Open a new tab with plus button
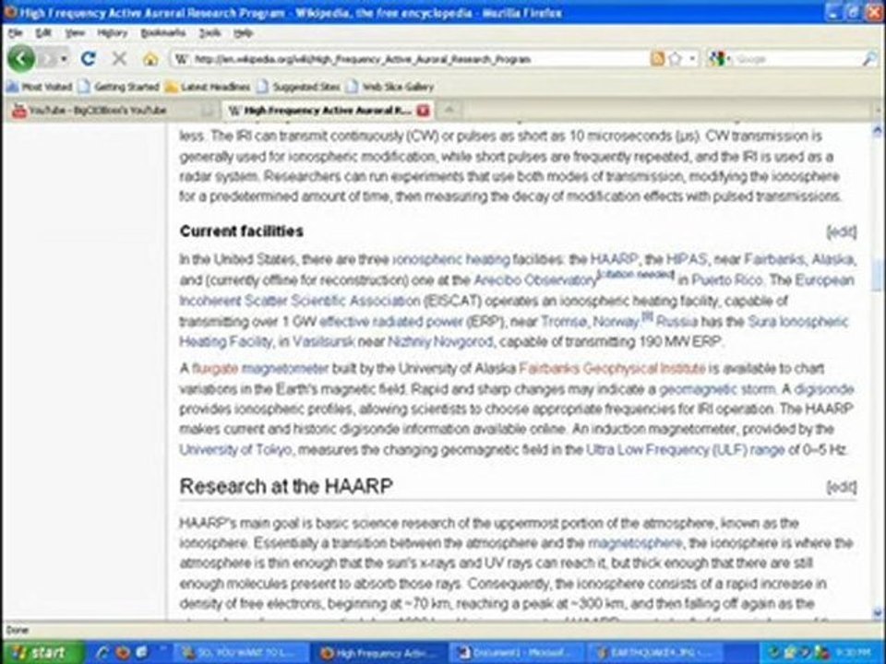886x664 pixels. click(449, 110)
